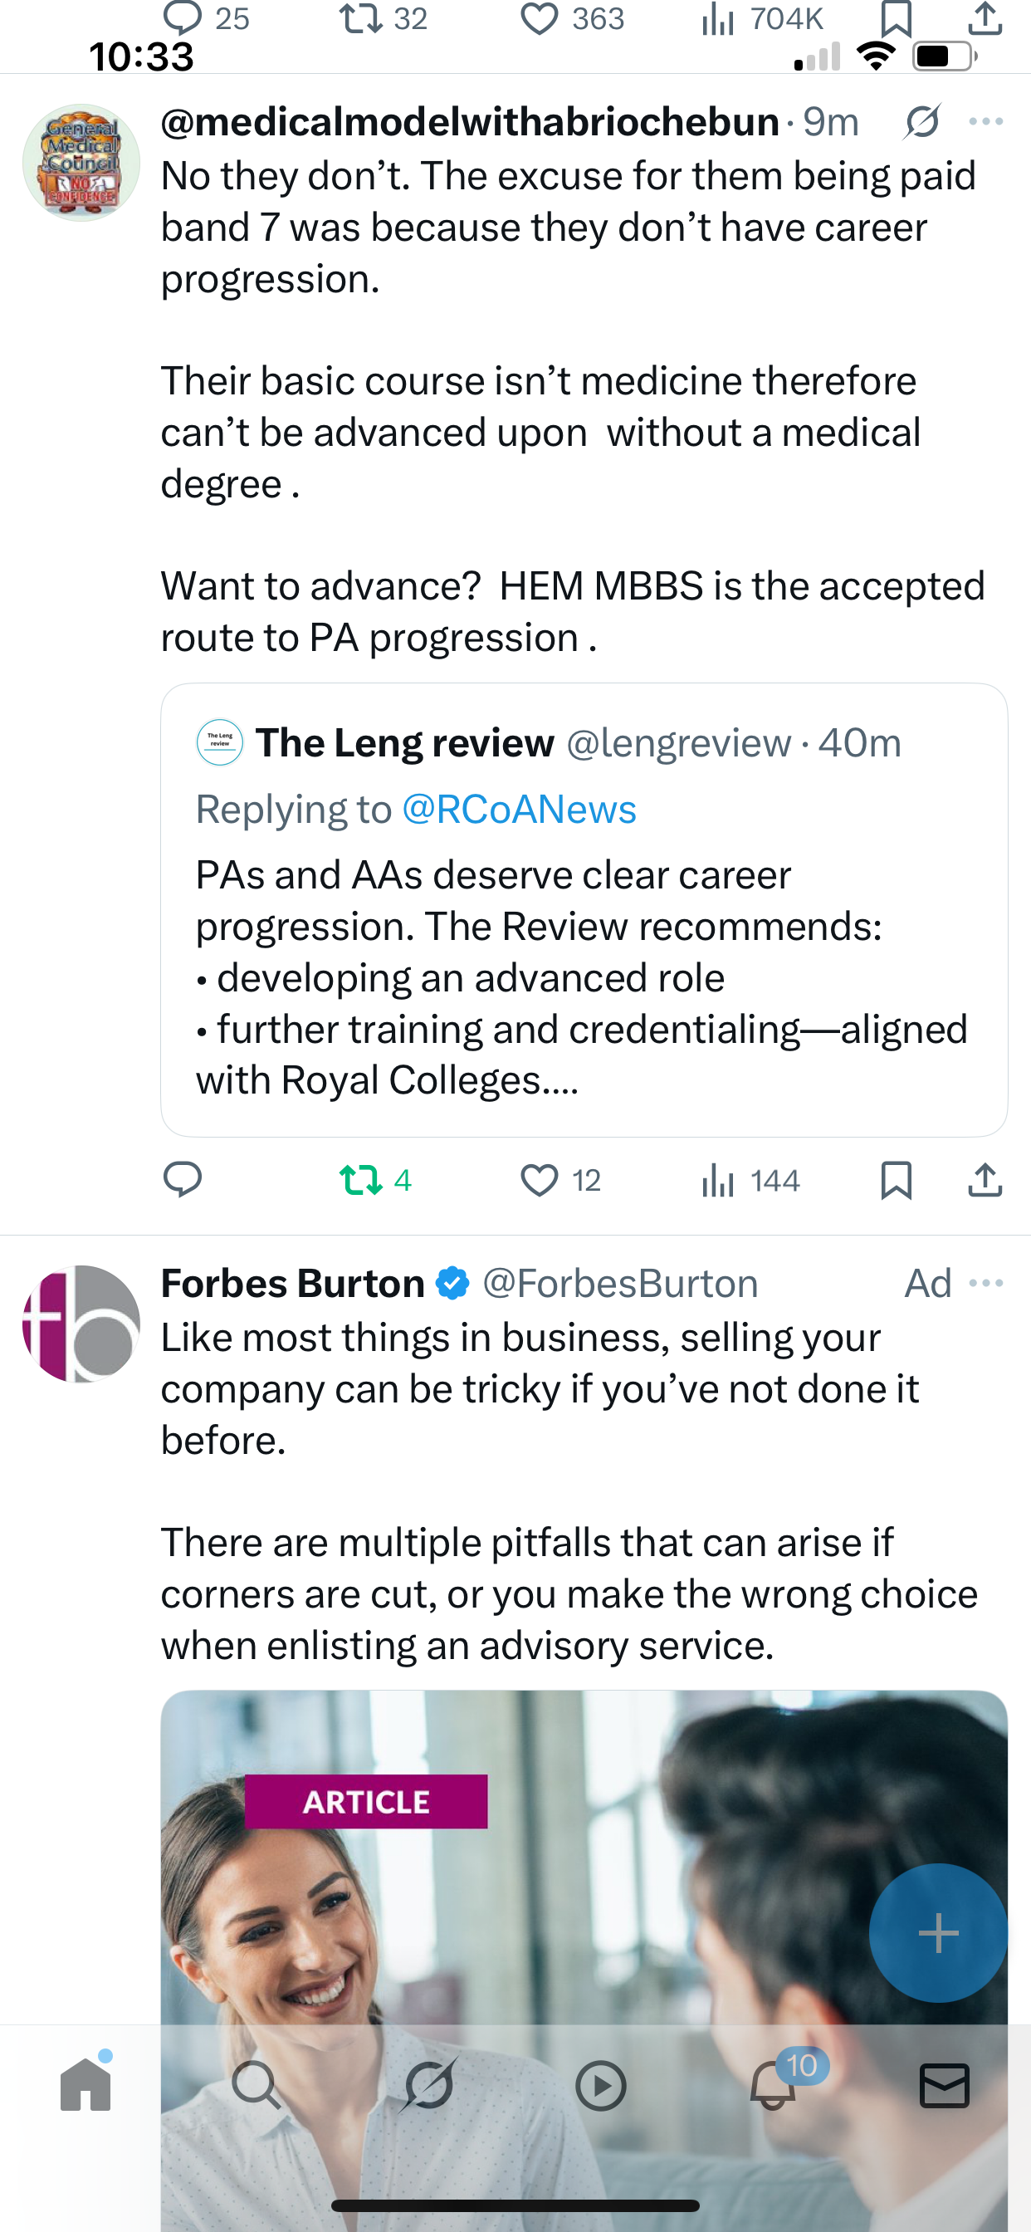
Task: Open the video tab play icon
Action: point(600,2085)
